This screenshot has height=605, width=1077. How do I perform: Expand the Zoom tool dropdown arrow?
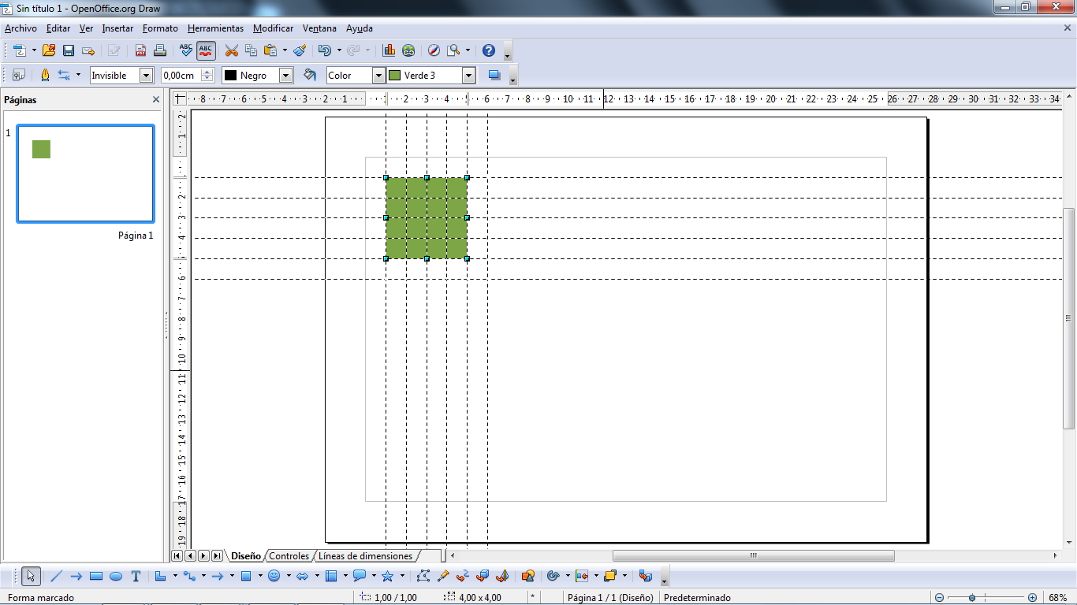tap(468, 50)
